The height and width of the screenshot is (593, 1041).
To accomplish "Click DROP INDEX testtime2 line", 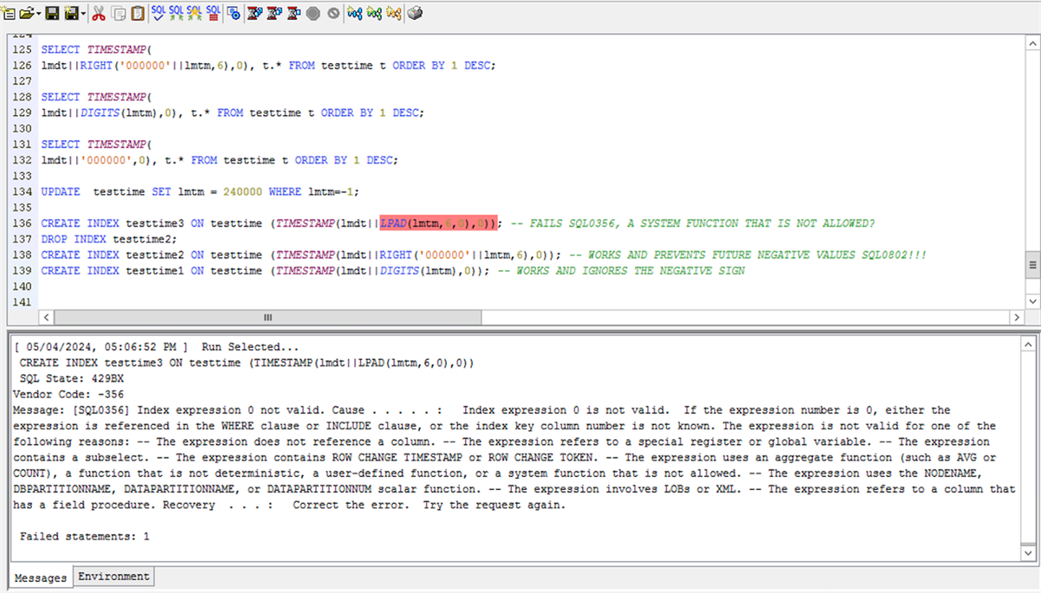I will [x=109, y=239].
